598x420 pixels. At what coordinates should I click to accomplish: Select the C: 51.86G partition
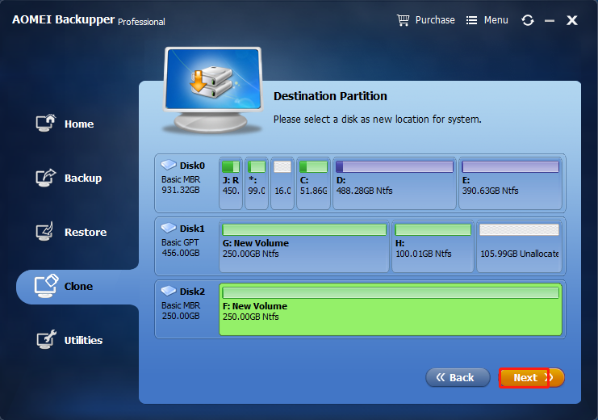[313, 183]
